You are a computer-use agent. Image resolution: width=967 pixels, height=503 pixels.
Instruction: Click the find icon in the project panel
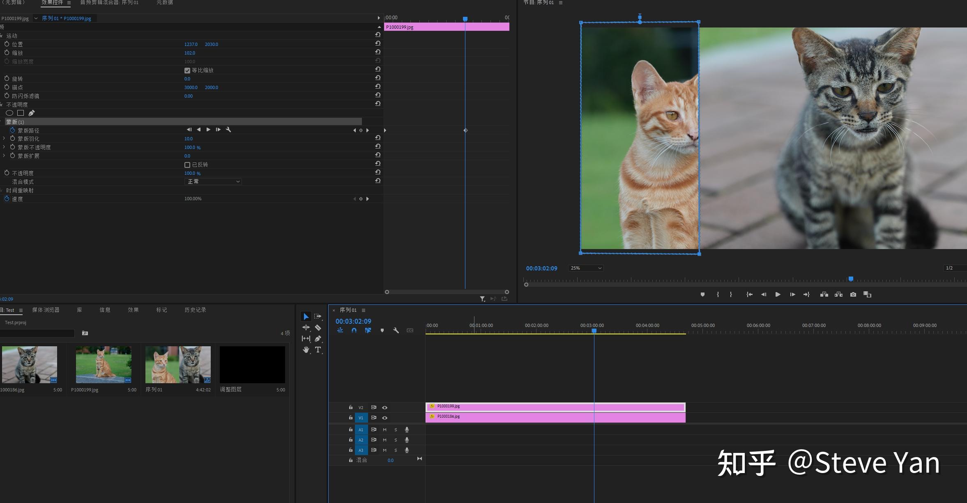85,333
